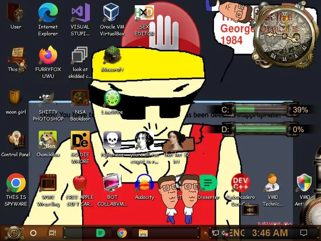Open the VMO Technic... icon

tap(272, 190)
